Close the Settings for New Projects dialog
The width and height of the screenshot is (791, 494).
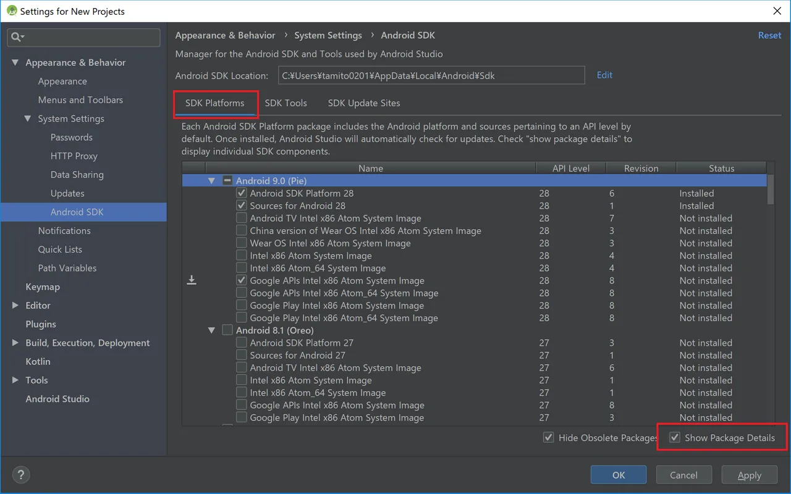[777, 11]
